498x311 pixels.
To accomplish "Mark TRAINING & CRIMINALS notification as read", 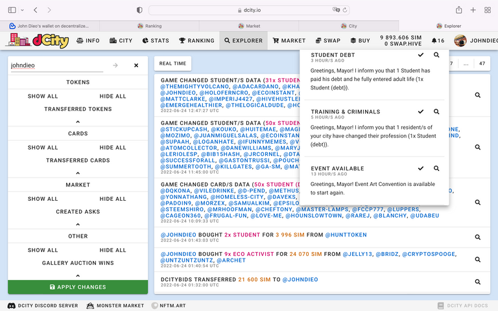I will (421, 111).
